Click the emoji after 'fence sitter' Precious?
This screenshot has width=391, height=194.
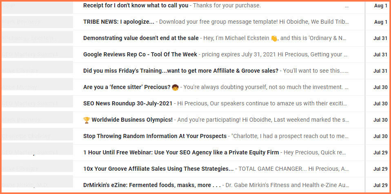point(176,87)
